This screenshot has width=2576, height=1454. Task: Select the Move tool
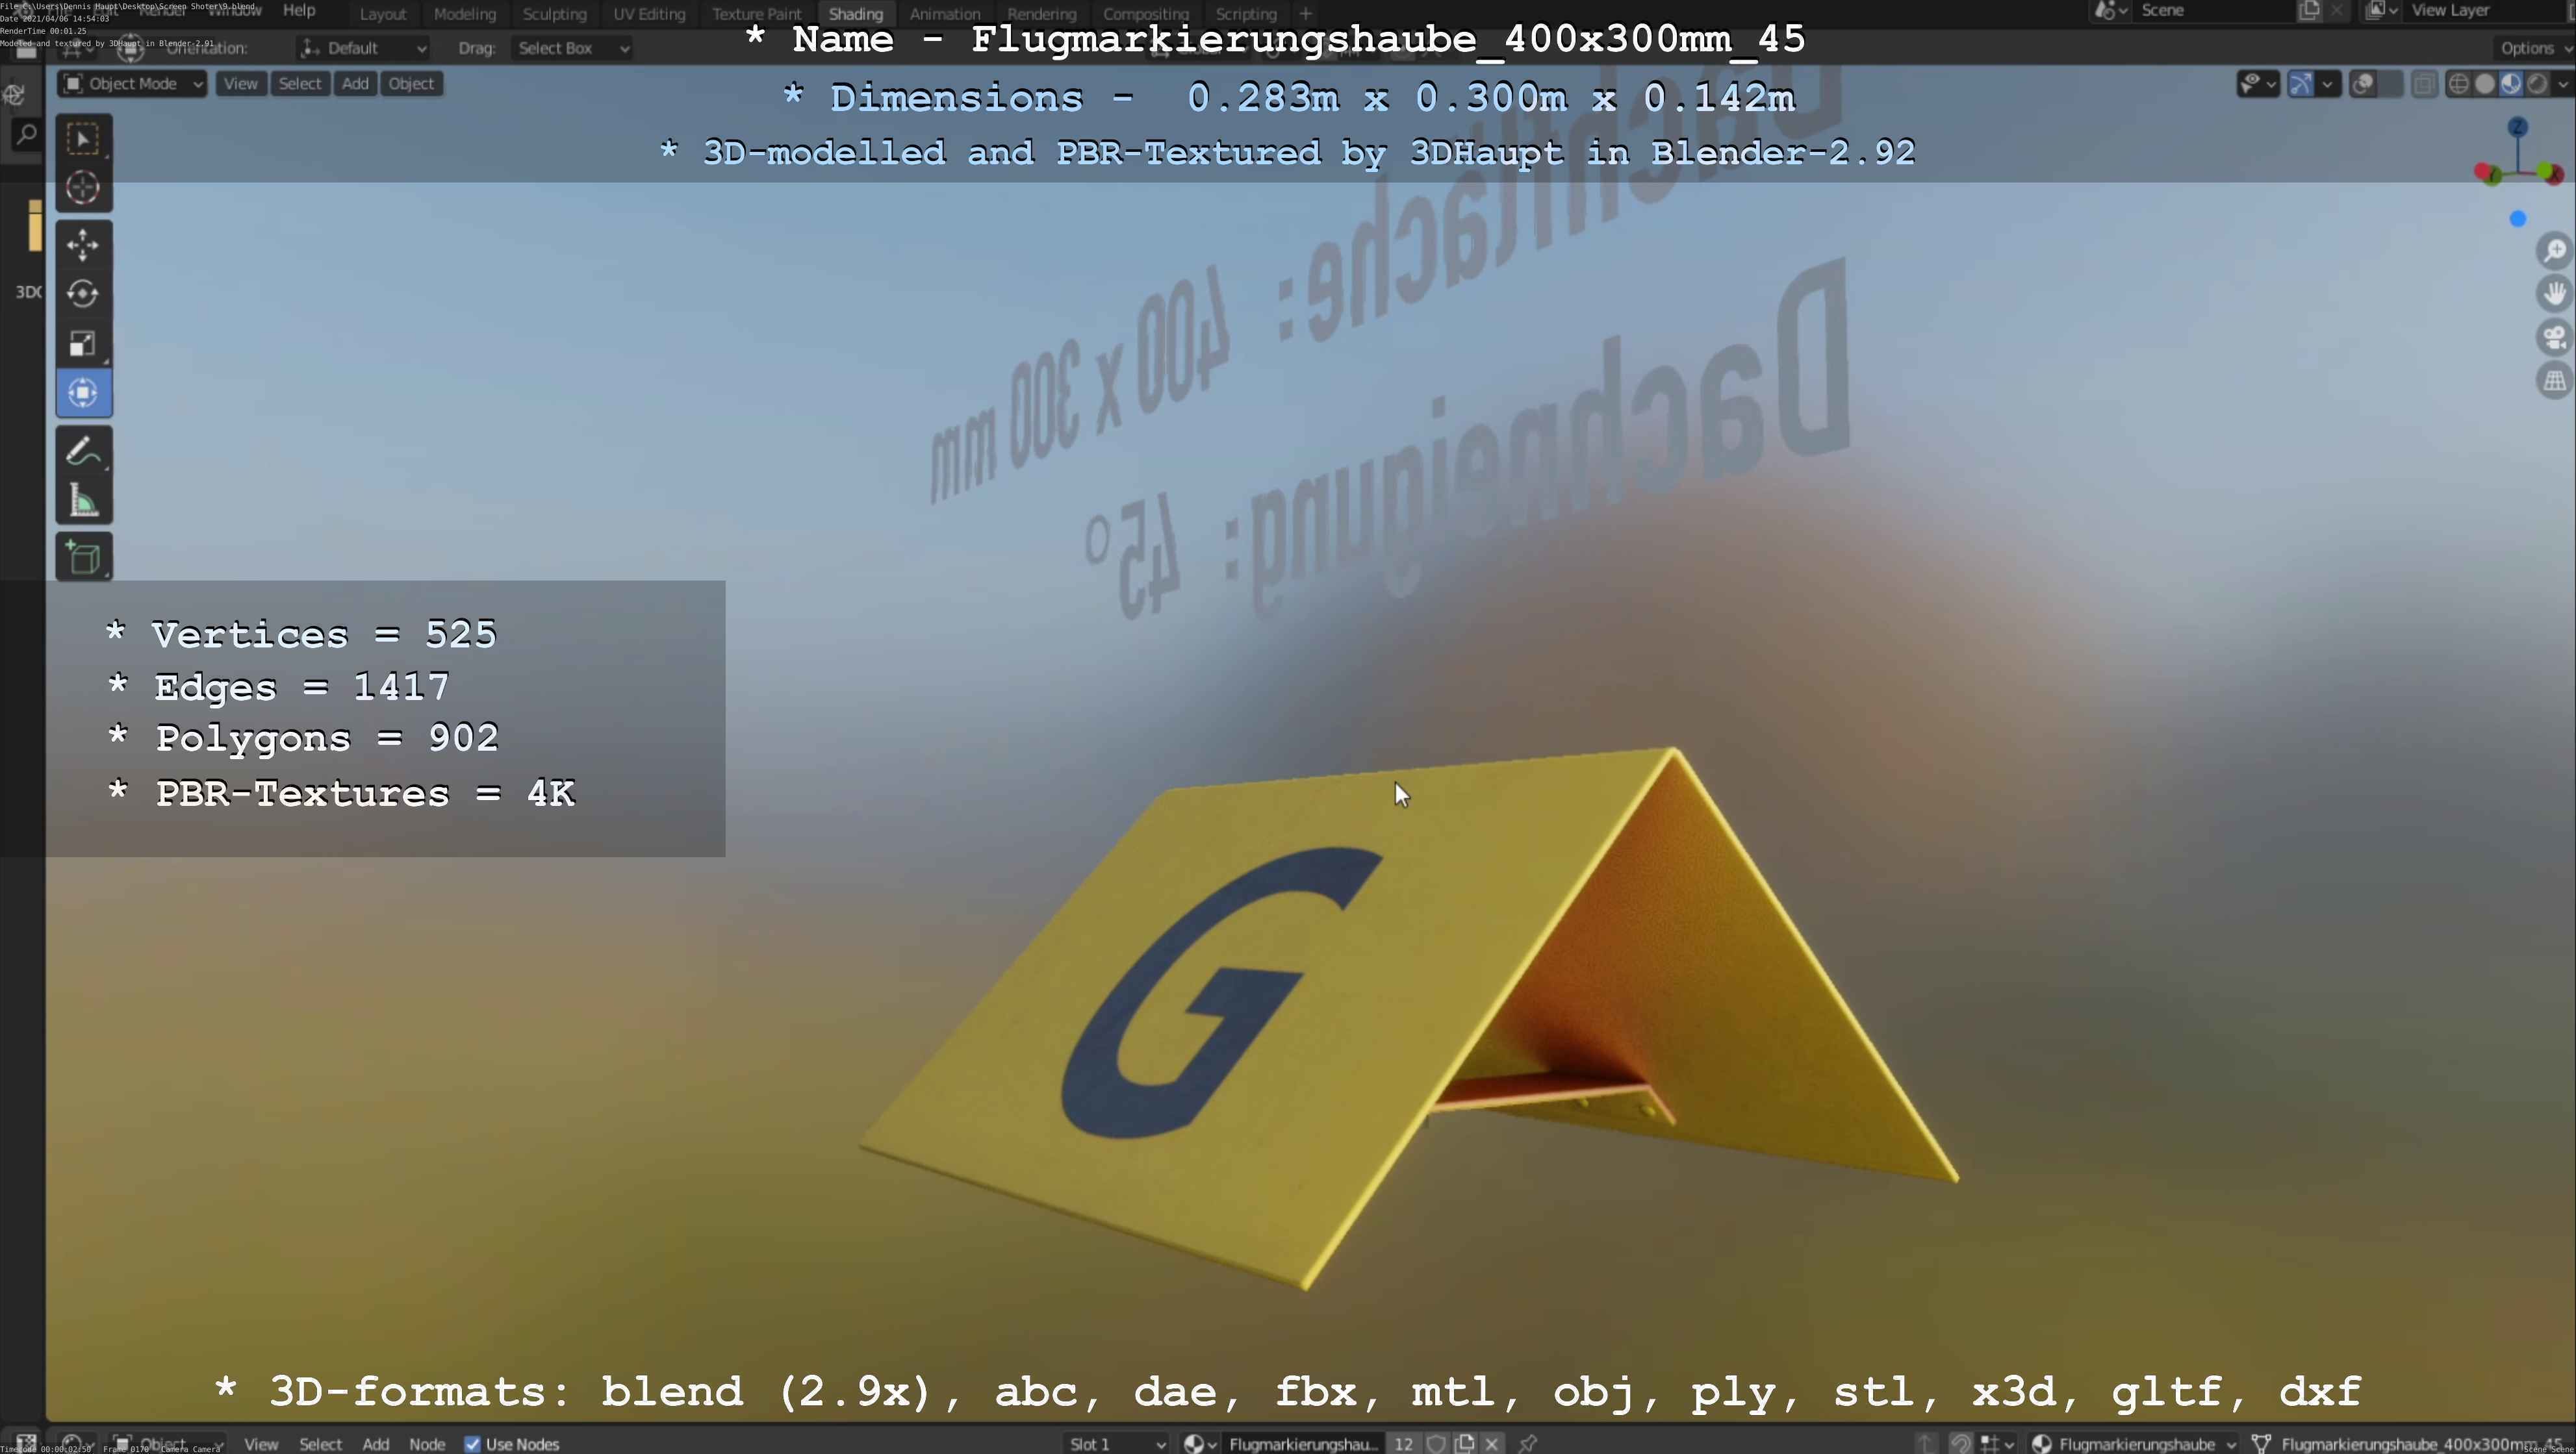(83, 244)
